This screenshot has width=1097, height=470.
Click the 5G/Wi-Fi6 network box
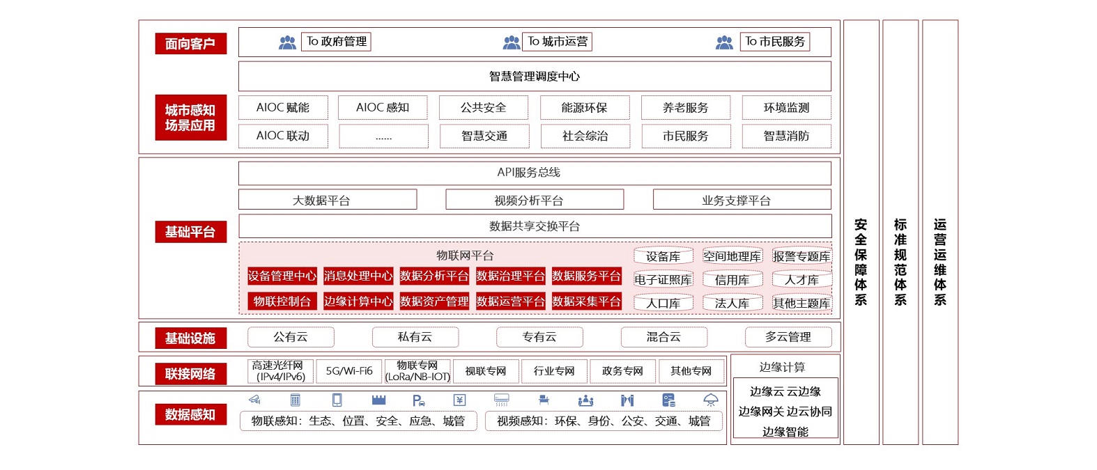(x=349, y=371)
